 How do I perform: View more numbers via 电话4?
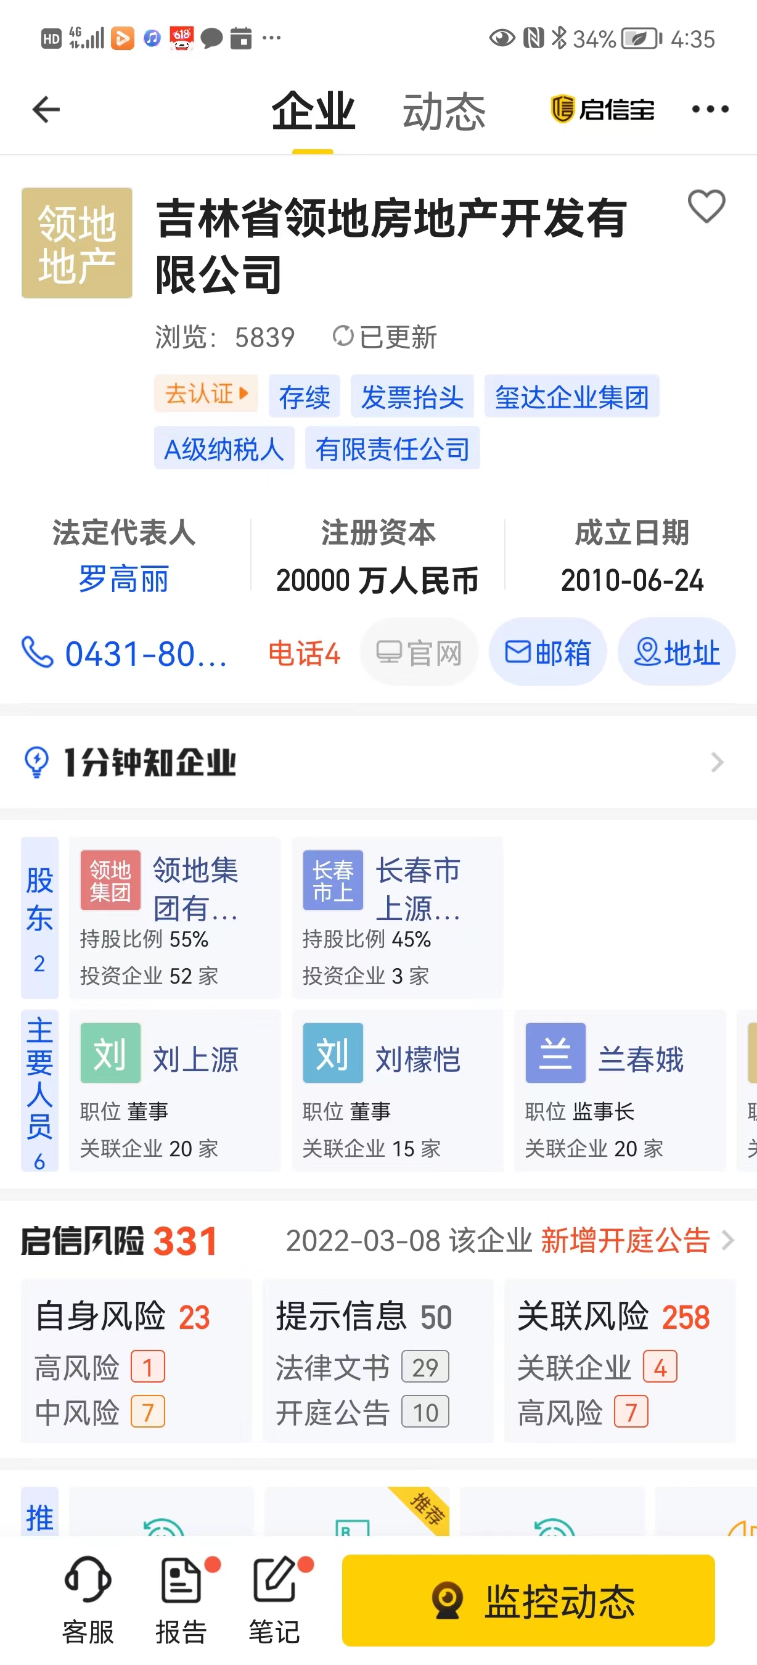(303, 653)
